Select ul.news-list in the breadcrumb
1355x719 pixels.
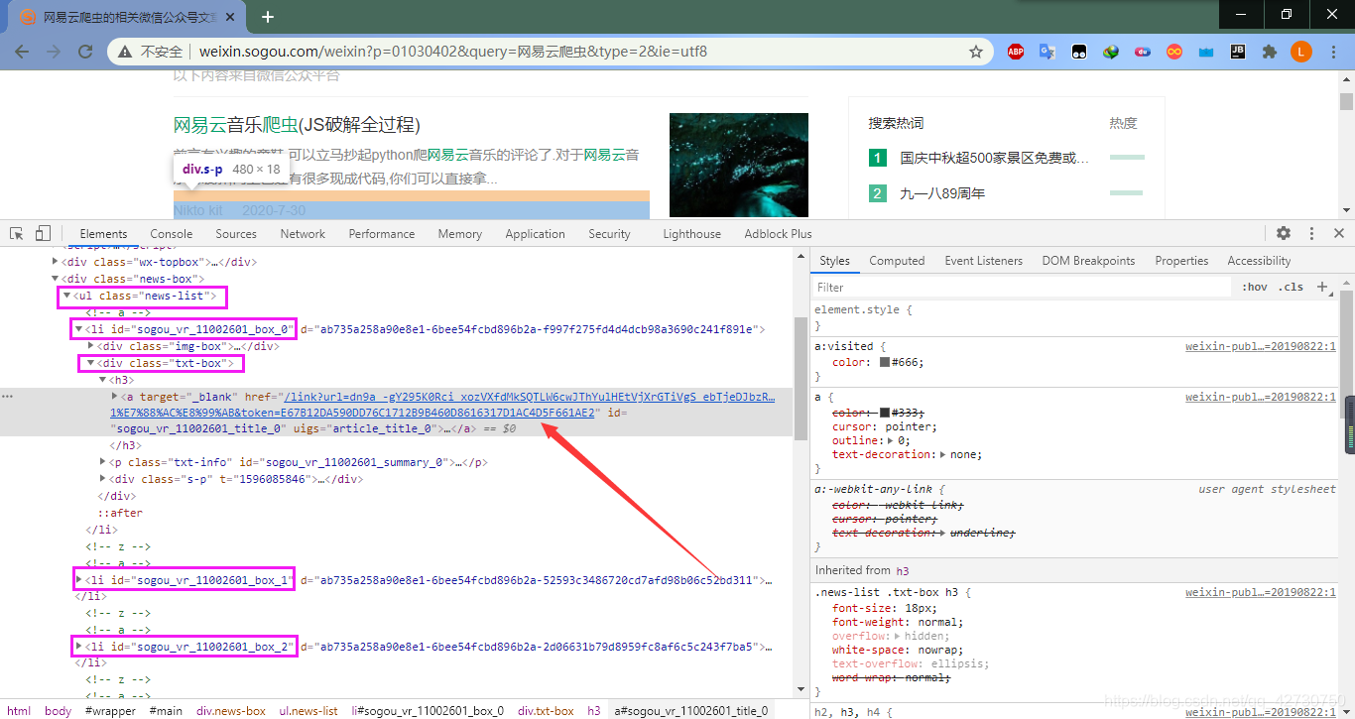[308, 710]
